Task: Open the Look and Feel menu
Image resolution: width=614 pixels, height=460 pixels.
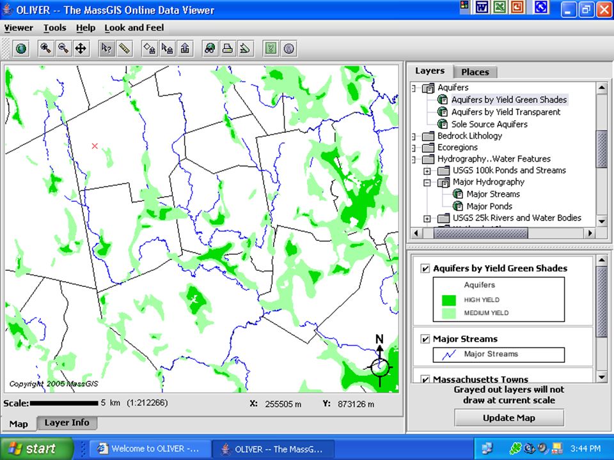Action: [x=134, y=27]
